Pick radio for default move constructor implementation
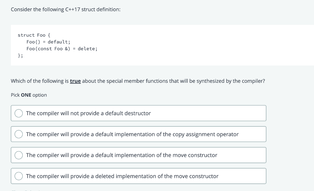This screenshot has height=191, width=314. click(19, 155)
